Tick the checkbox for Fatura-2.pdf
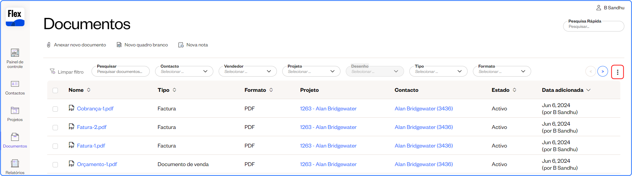This screenshot has width=632, height=176. (x=55, y=128)
